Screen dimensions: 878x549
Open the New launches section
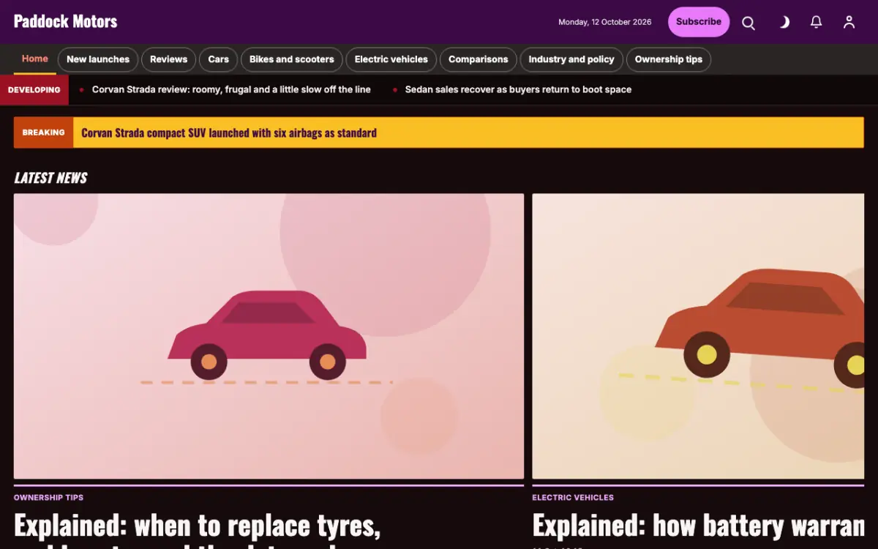(98, 59)
